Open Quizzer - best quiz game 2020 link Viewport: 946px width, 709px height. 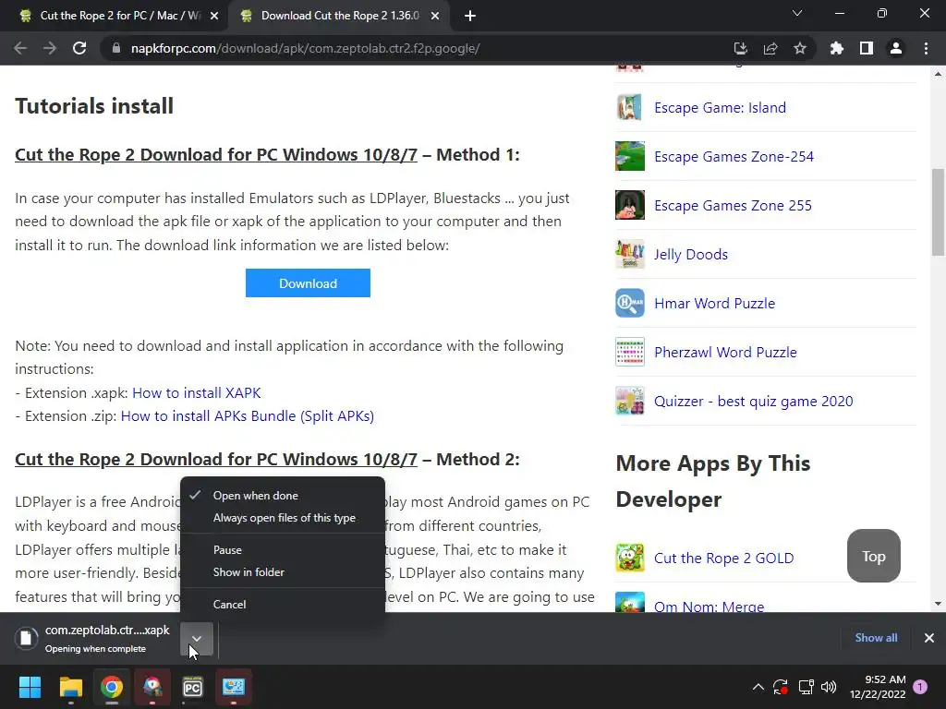tap(754, 402)
